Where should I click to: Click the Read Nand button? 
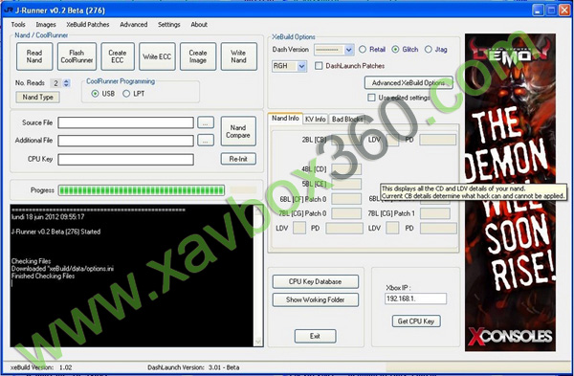coord(34,56)
